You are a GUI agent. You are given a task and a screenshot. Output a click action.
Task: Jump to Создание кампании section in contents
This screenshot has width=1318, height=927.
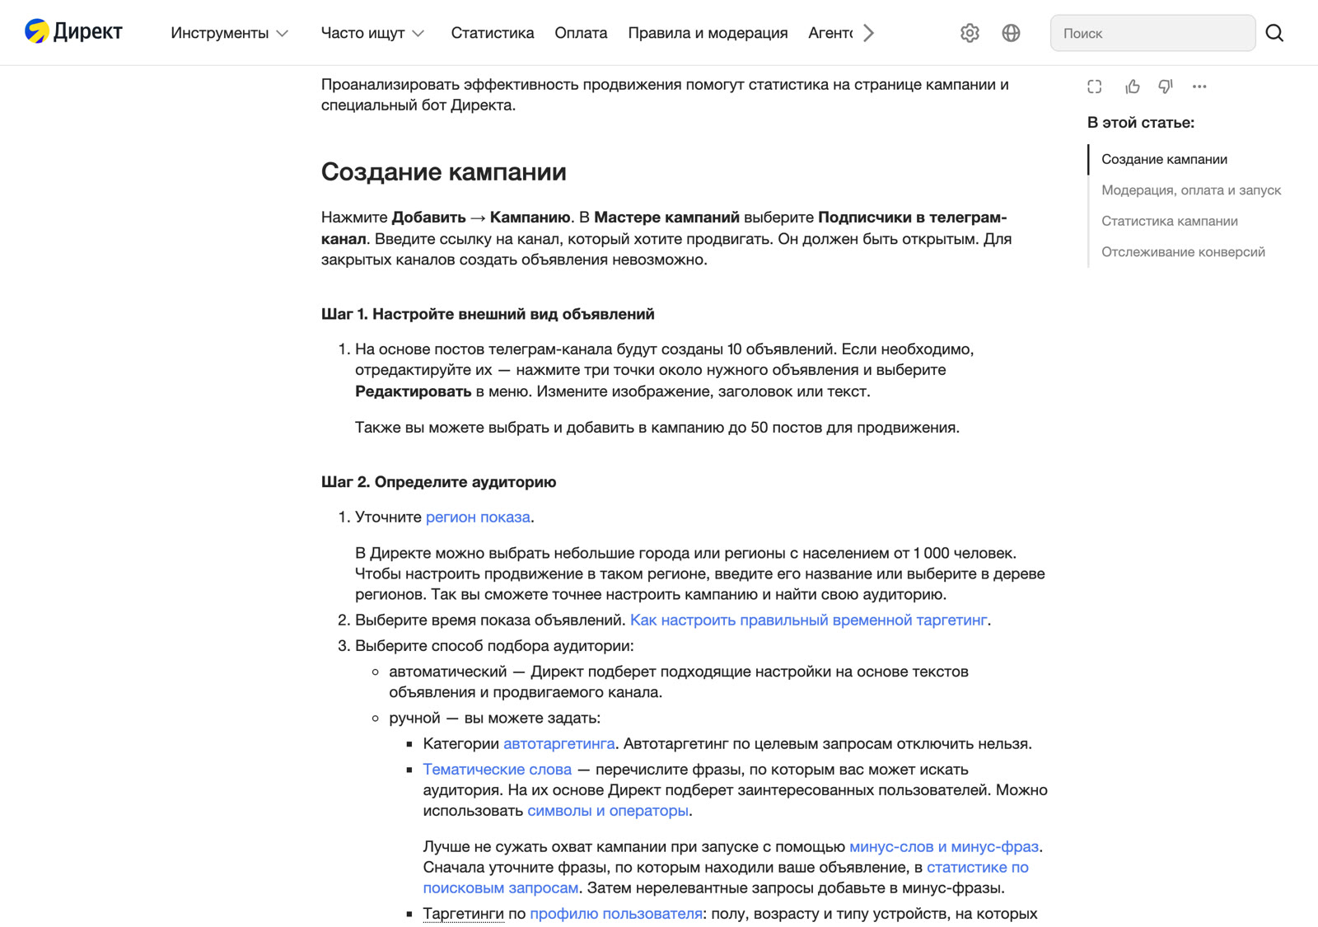click(x=1164, y=159)
